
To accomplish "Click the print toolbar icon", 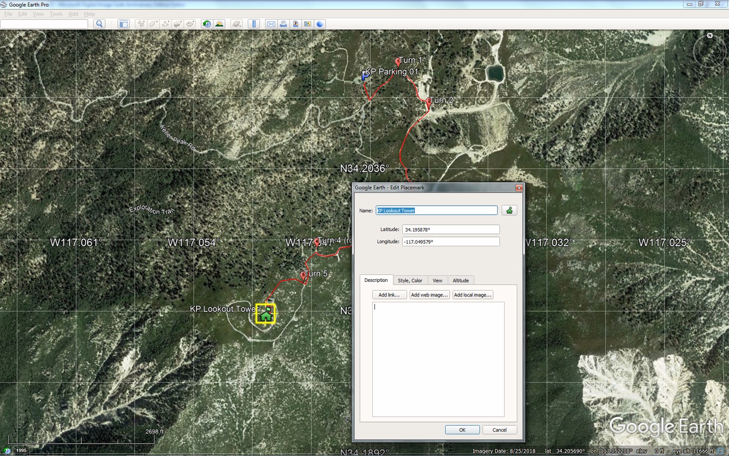I will [x=283, y=24].
